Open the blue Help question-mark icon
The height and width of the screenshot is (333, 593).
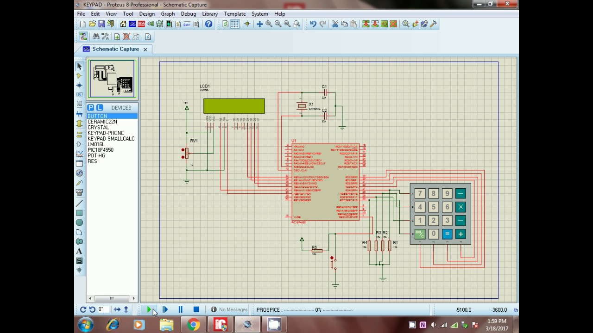(208, 24)
